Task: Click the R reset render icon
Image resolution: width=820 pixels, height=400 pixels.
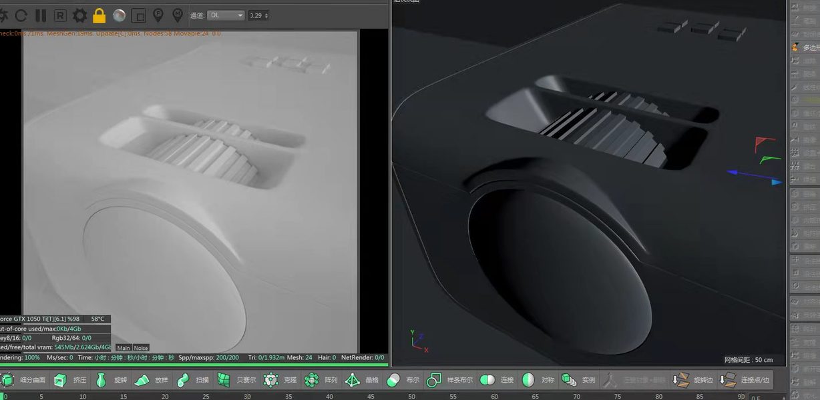Action: click(60, 15)
